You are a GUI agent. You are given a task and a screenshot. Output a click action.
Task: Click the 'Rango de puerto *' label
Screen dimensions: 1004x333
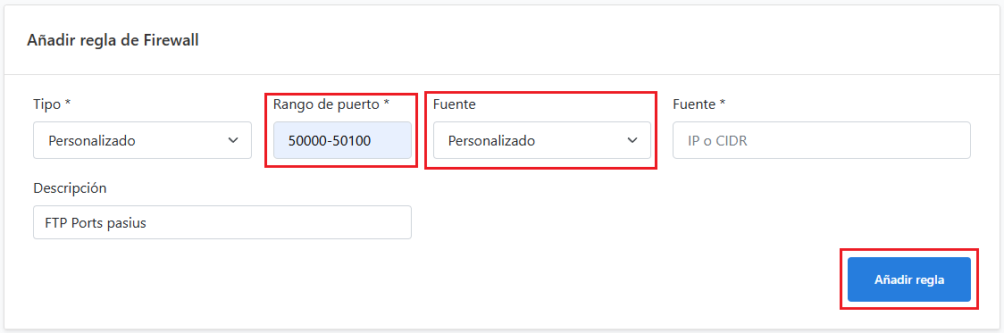pos(331,104)
